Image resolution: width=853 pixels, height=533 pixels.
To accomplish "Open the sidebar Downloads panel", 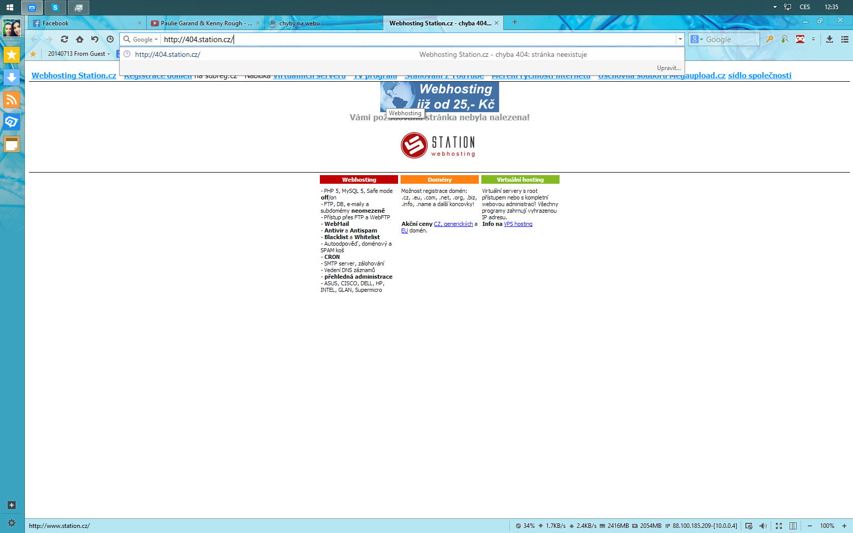I will 12,77.
